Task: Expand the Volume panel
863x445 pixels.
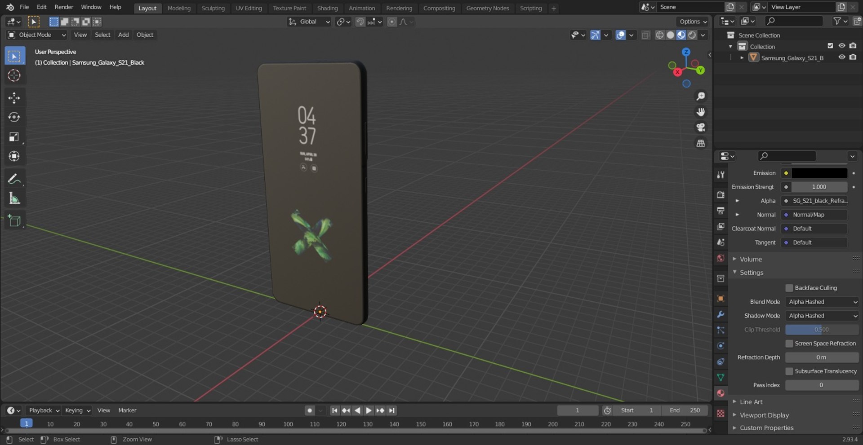Action: coord(751,259)
